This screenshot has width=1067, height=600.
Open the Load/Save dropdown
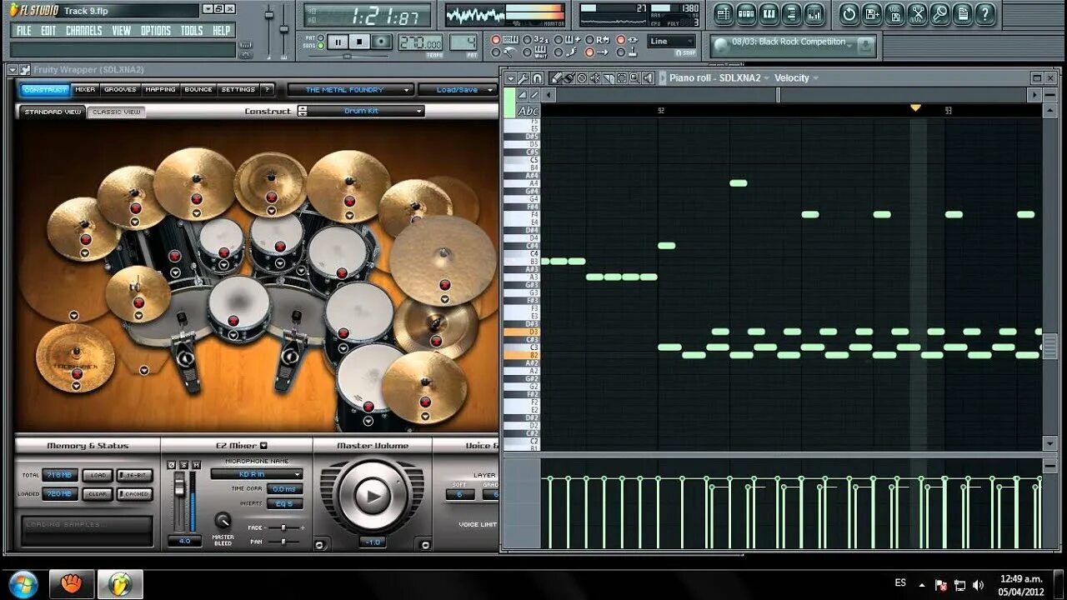point(458,90)
